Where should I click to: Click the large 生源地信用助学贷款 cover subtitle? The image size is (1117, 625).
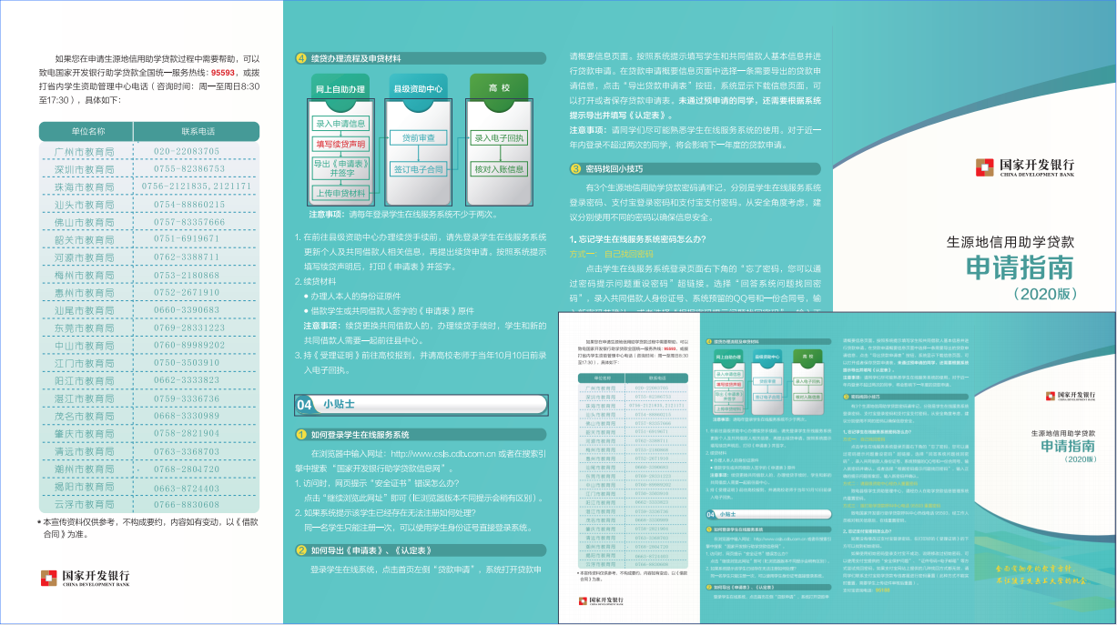[1010, 242]
